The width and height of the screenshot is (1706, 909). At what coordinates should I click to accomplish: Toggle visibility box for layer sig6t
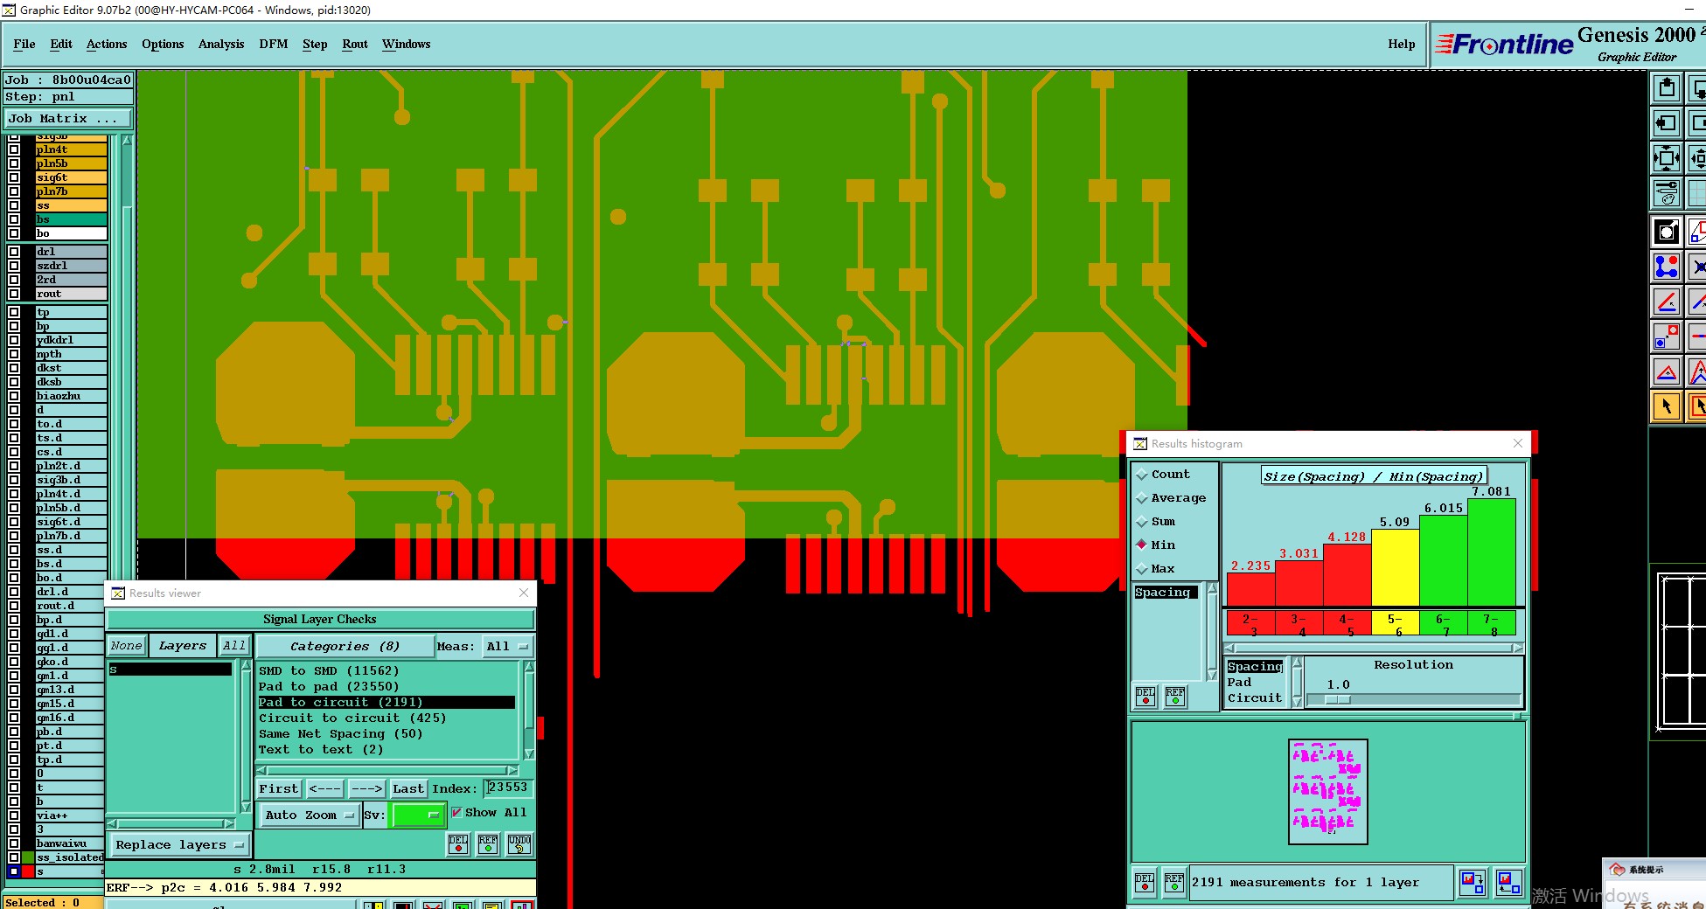click(x=14, y=177)
